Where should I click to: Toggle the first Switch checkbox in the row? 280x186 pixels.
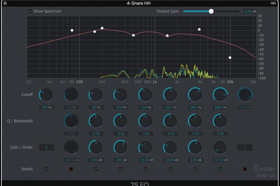click(46, 169)
